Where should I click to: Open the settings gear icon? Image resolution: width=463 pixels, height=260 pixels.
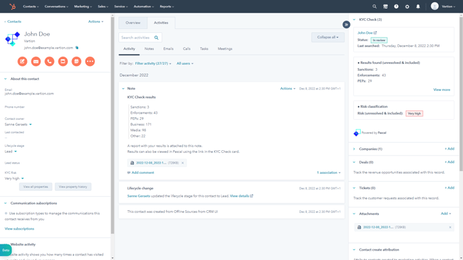point(407,7)
